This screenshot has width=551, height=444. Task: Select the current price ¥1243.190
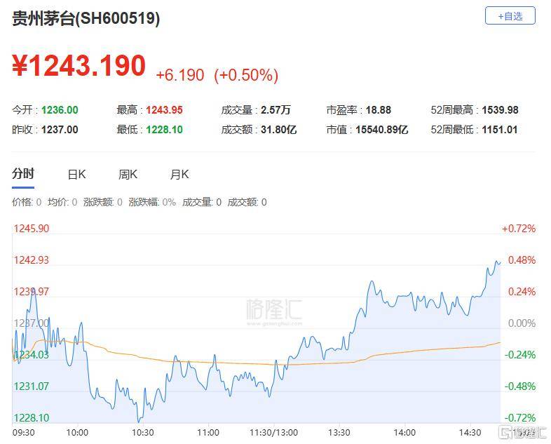click(x=79, y=65)
